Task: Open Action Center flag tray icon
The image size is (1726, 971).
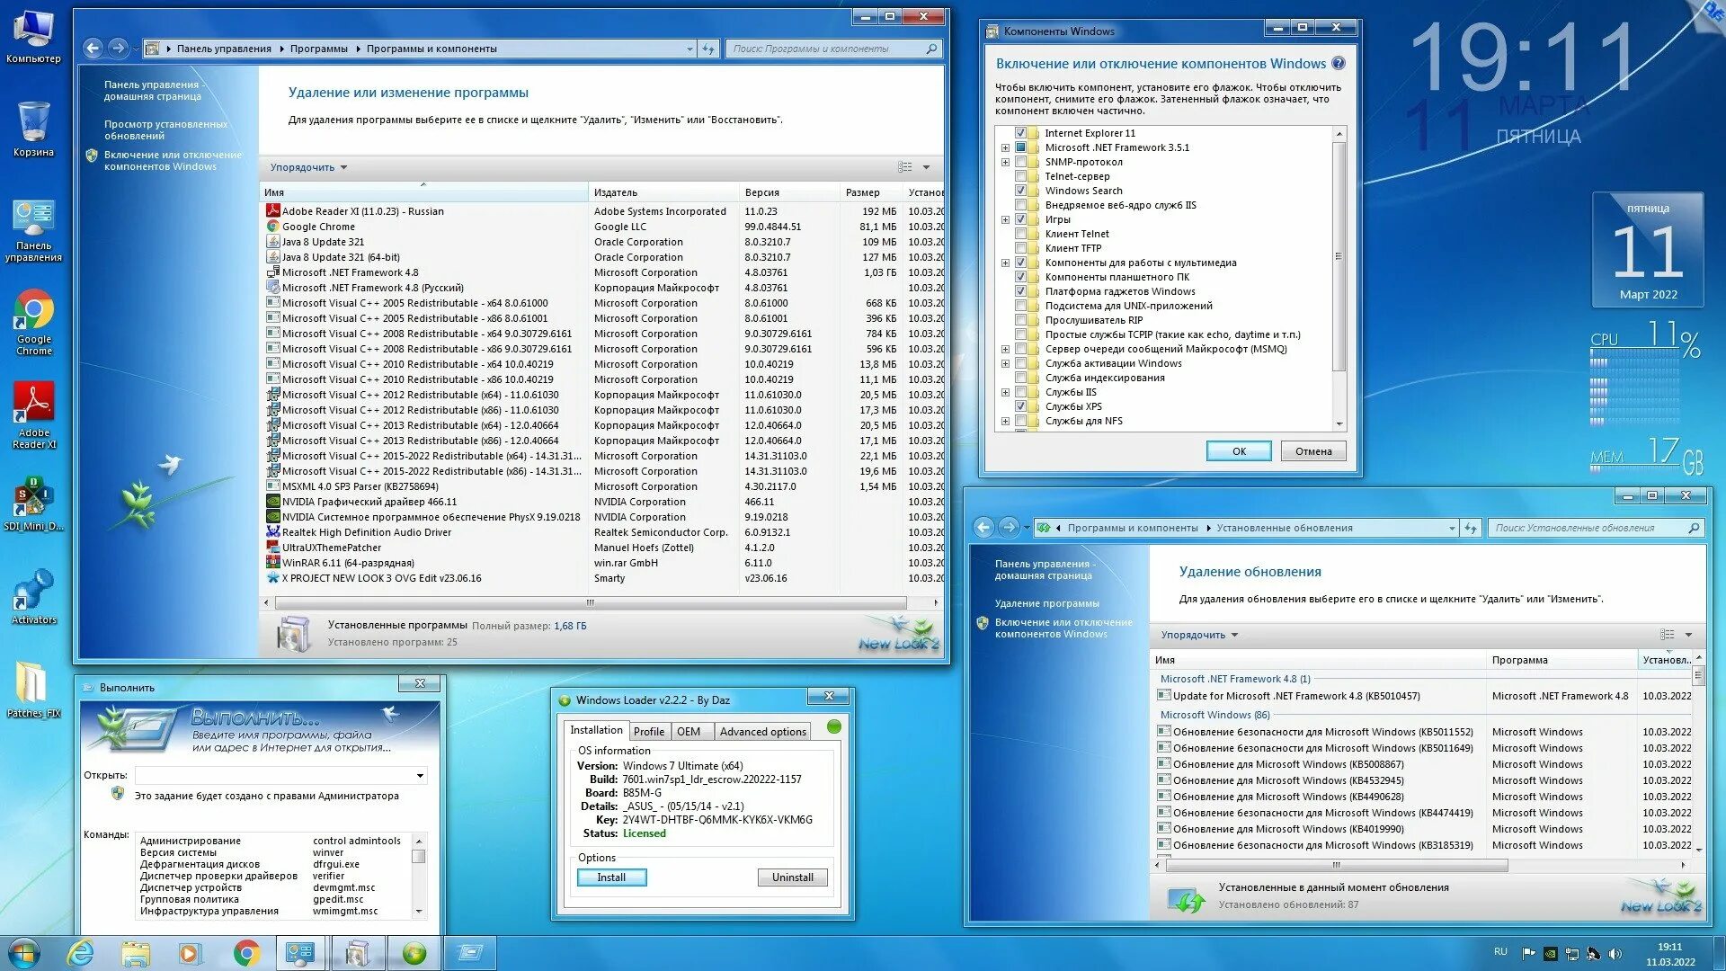Action: click(1528, 954)
